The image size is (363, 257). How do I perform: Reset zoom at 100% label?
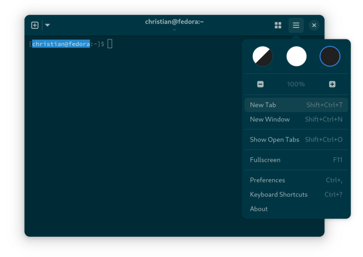click(x=296, y=84)
